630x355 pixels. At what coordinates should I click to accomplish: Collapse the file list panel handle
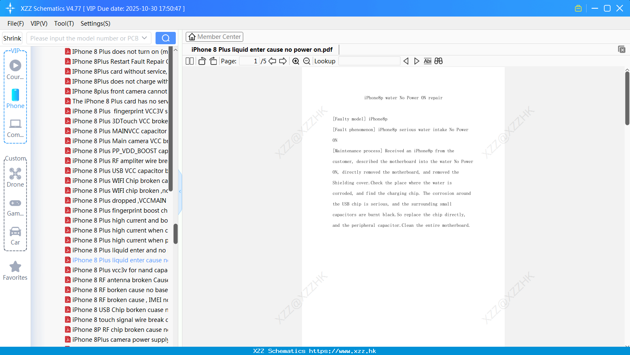pos(180,192)
